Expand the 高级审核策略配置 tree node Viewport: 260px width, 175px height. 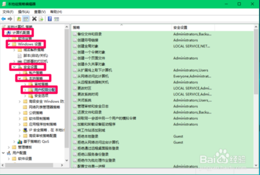[20, 136]
